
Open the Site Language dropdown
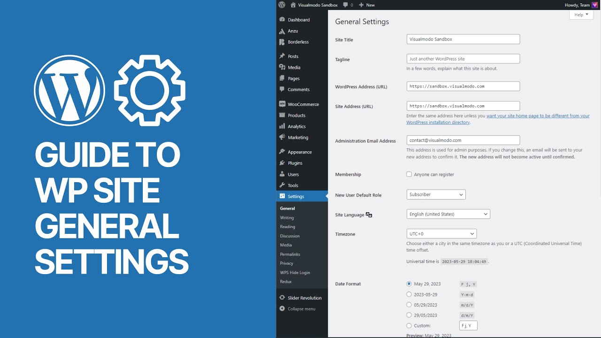(x=448, y=214)
